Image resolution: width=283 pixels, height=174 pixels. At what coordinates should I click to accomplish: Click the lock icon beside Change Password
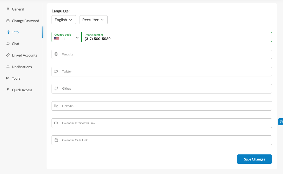[8, 20]
